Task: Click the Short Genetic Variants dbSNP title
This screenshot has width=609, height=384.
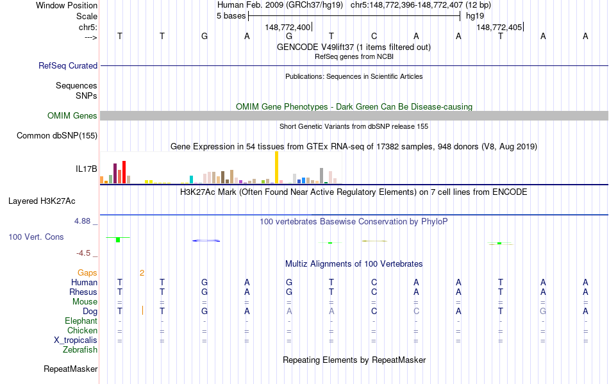Action: [x=354, y=126]
